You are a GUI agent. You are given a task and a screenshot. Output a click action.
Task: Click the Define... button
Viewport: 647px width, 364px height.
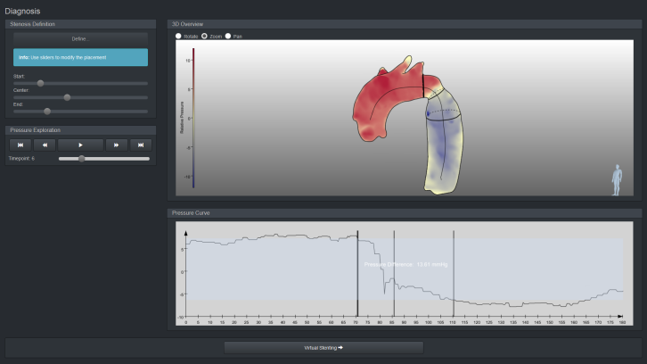click(x=80, y=38)
